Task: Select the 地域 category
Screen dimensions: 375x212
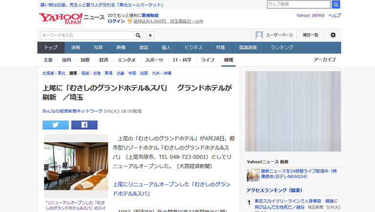Action: click(x=229, y=60)
